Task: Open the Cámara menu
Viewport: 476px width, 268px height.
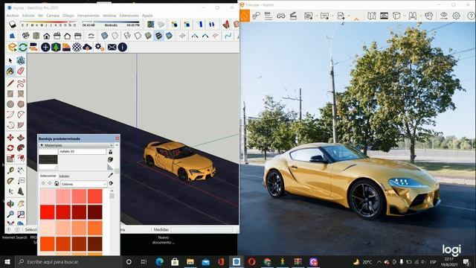Action: 53,16
